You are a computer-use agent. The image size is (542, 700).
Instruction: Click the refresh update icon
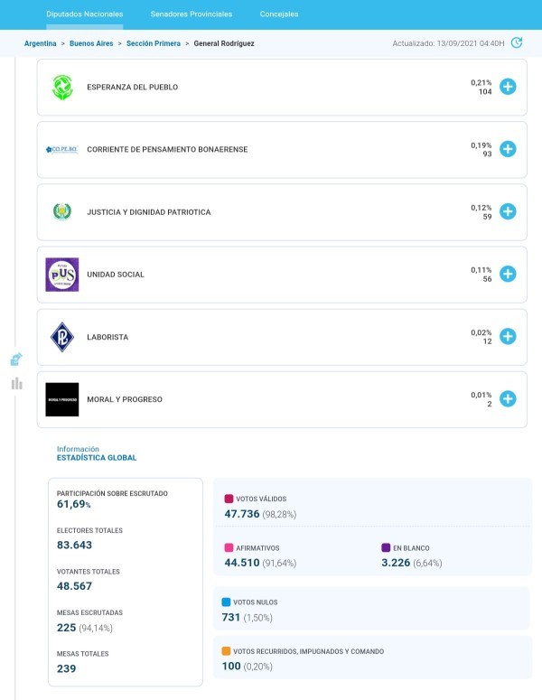(x=517, y=42)
